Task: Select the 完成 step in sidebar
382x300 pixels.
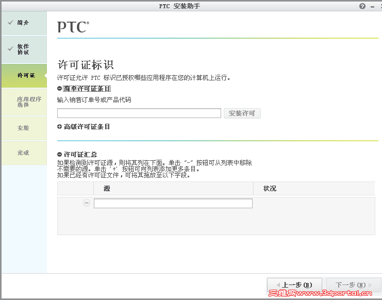Action: pos(24,153)
